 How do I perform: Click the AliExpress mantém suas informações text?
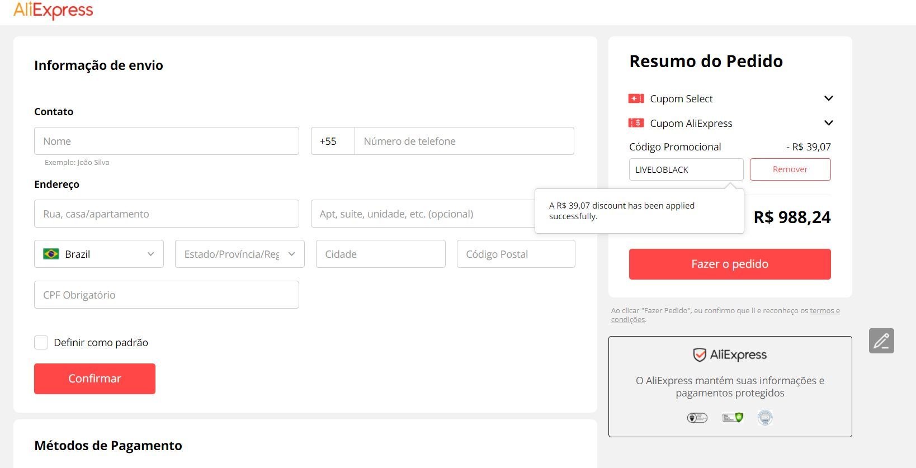coord(730,386)
